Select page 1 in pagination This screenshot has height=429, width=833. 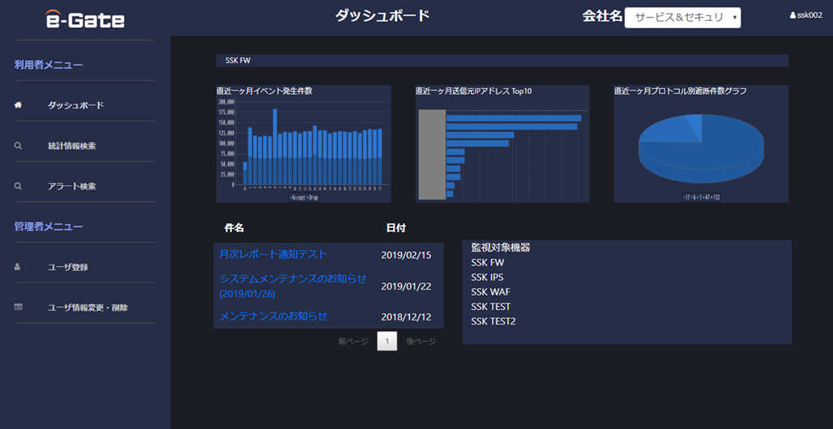click(387, 342)
